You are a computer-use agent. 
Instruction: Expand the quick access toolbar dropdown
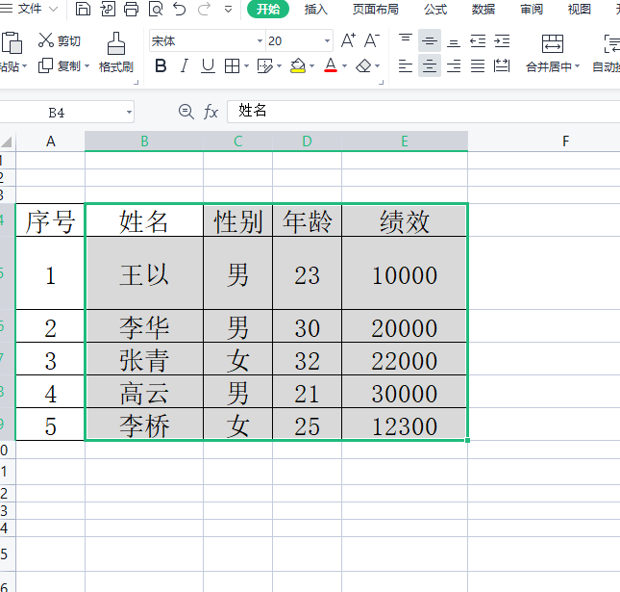(x=228, y=9)
